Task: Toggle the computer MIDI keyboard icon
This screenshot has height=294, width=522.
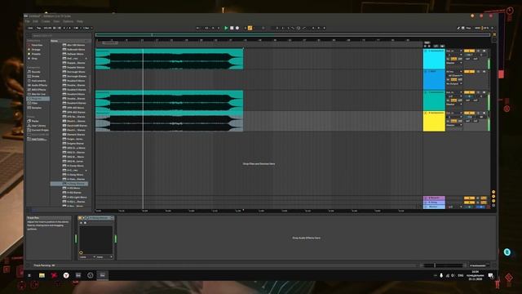Action: coord(463,28)
